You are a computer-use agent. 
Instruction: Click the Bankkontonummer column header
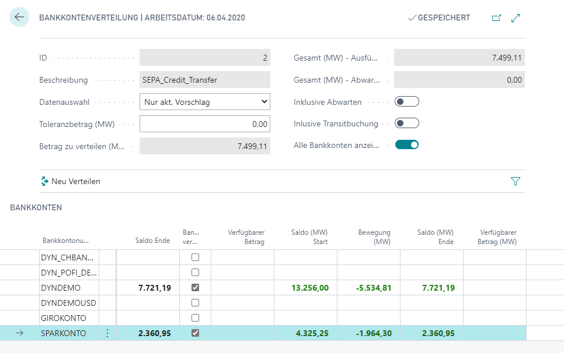coord(65,241)
